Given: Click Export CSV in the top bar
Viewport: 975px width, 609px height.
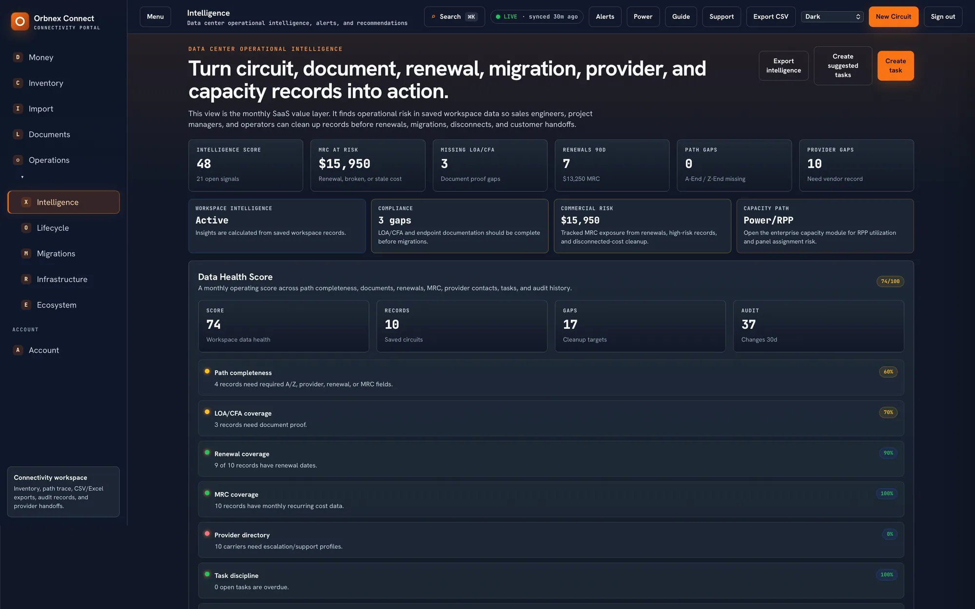Looking at the screenshot, I should click(x=771, y=17).
